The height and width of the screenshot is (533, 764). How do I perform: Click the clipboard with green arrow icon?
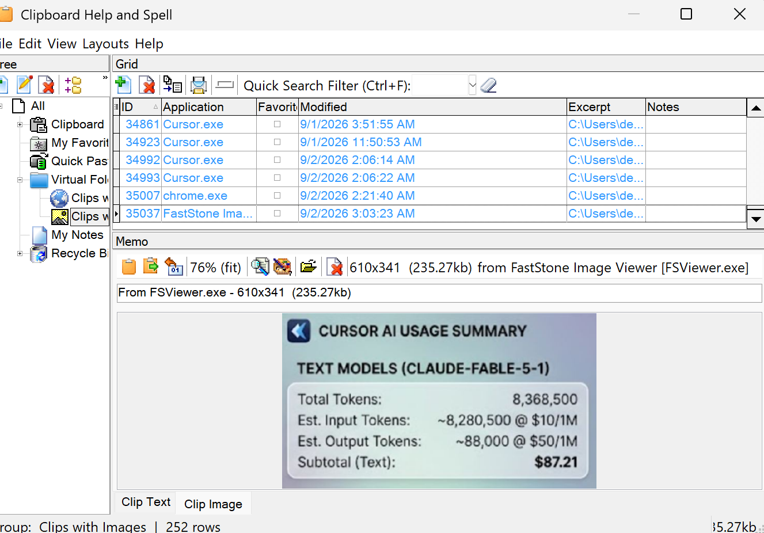[x=151, y=266]
